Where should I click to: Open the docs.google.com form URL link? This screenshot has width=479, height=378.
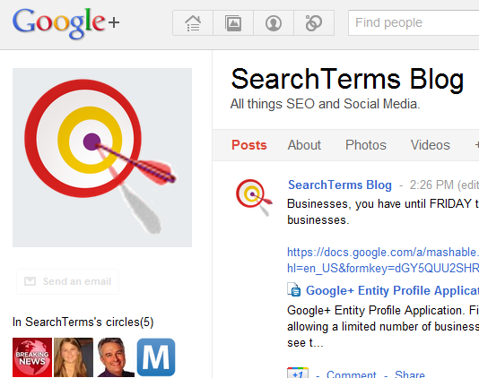[383, 261]
